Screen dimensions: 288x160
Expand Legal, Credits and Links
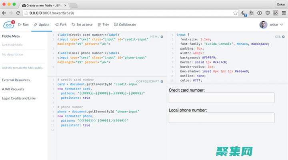click(19, 98)
